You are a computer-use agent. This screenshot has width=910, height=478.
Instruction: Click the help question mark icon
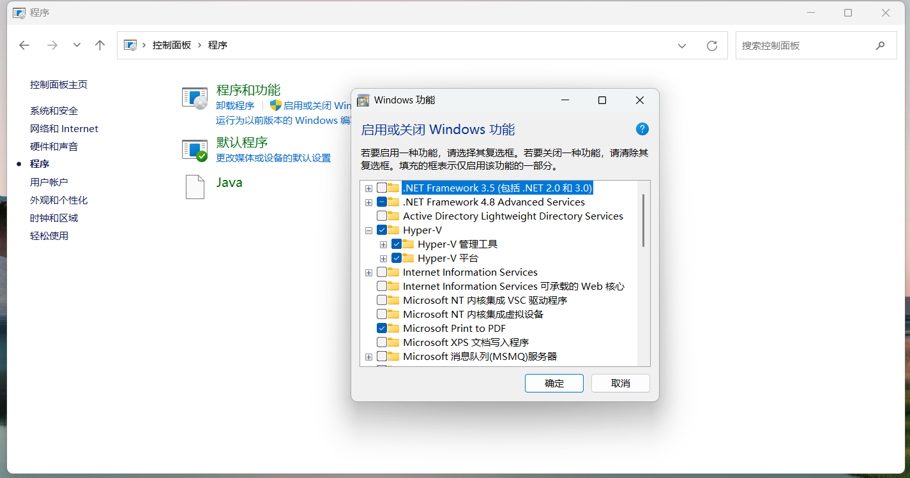[642, 129]
